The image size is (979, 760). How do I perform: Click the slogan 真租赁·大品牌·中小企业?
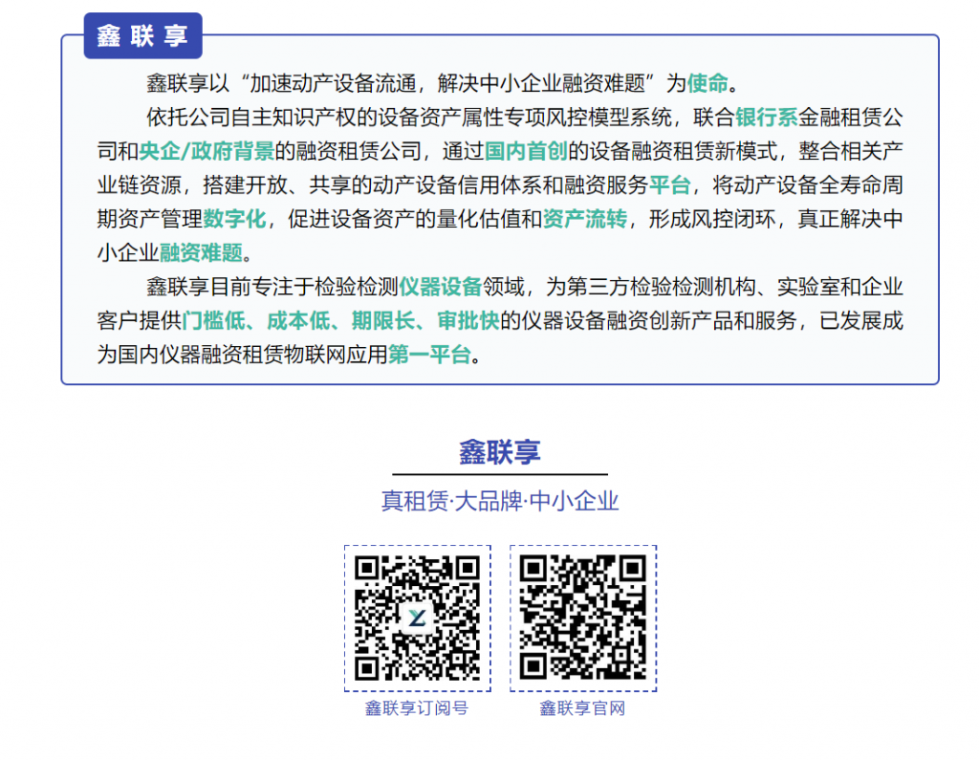pos(499,501)
